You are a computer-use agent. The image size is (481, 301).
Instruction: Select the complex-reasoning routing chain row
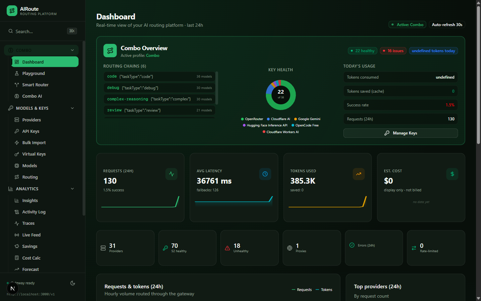[x=159, y=99]
